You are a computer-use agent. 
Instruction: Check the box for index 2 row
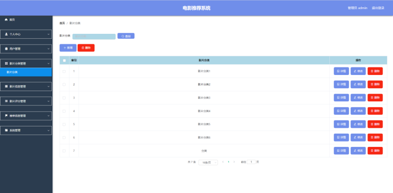(64, 85)
